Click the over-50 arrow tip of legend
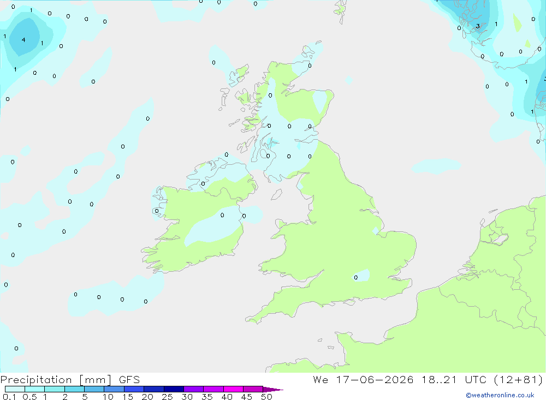Screen dimensions: 546x400 tap(273, 390)
